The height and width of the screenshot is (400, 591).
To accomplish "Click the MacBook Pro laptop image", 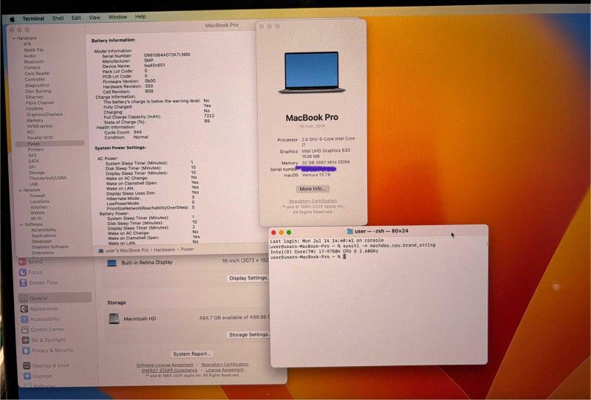I will [x=312, y=72].
